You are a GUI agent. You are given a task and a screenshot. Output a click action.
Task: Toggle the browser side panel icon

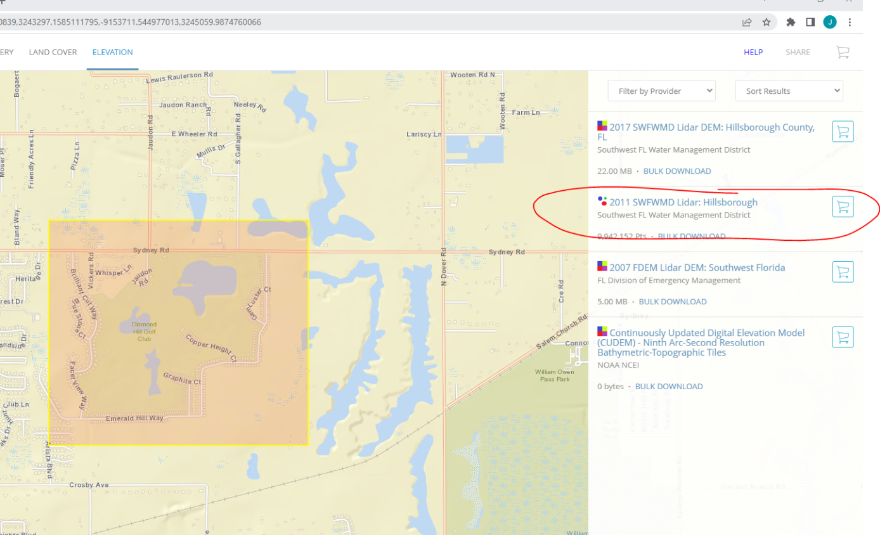[810, 22]
